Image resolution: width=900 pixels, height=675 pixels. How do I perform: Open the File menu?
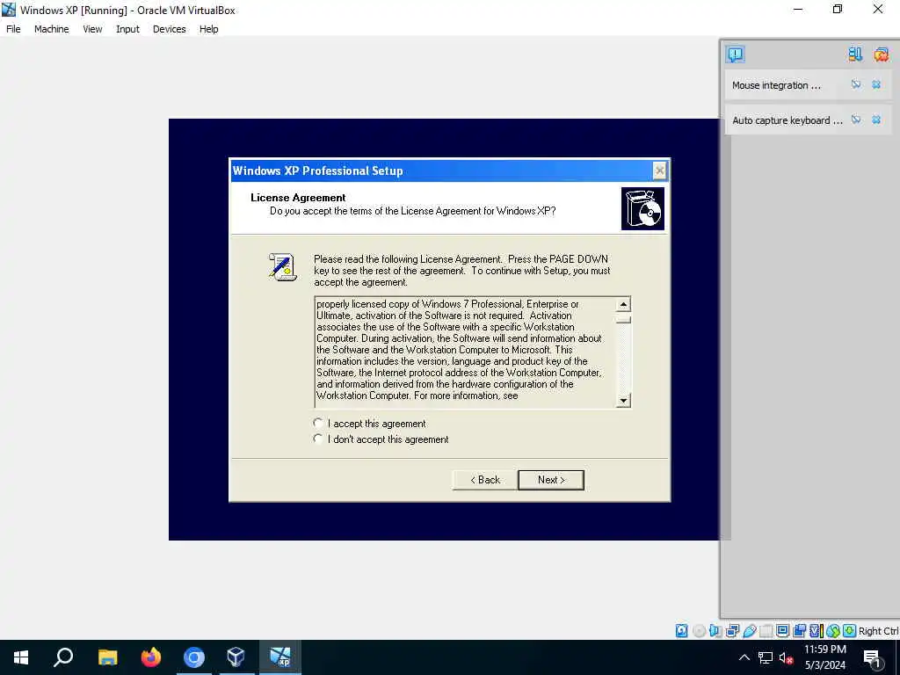[x=13, y=29]
